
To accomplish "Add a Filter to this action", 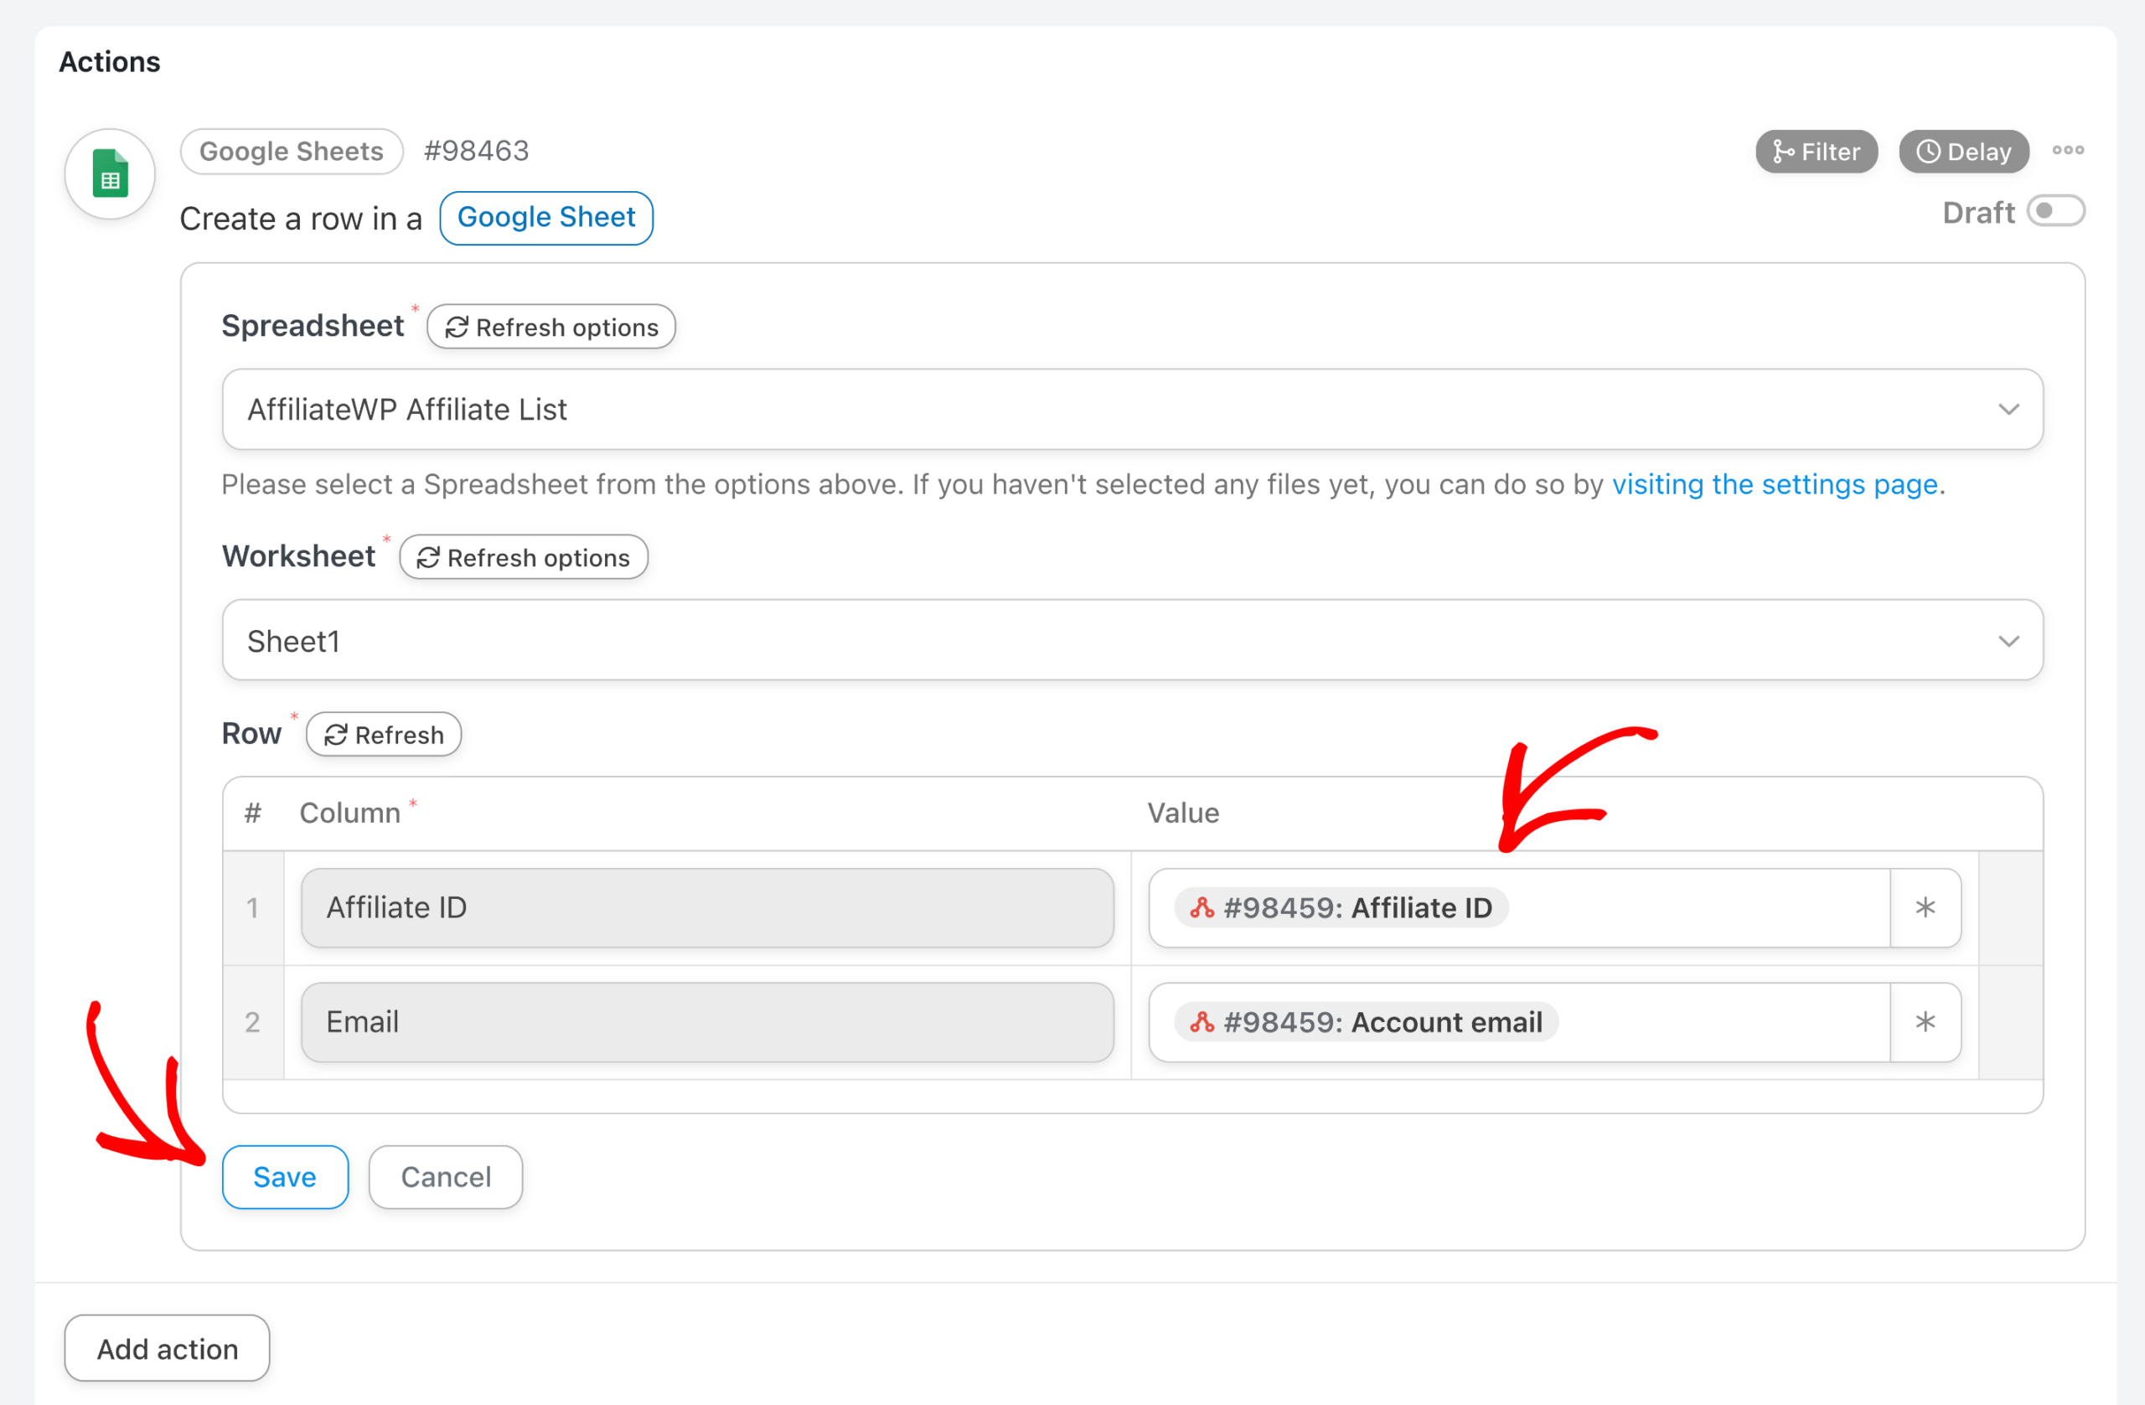I will 1816,152.
